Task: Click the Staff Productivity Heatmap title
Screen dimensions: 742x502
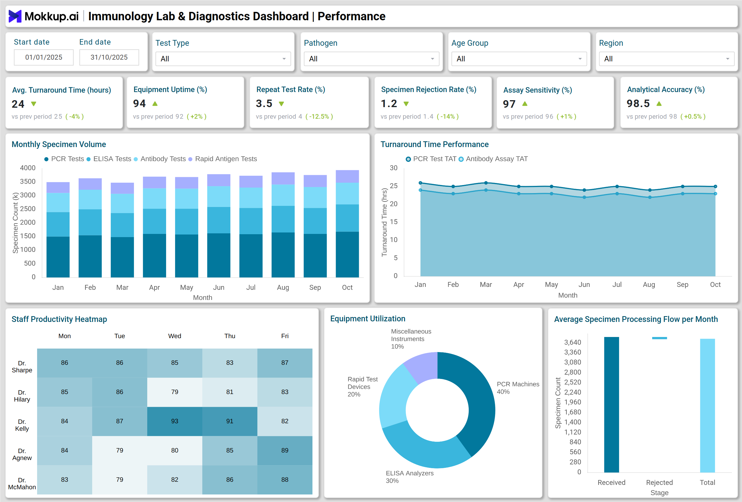Action: pos(59,319)
